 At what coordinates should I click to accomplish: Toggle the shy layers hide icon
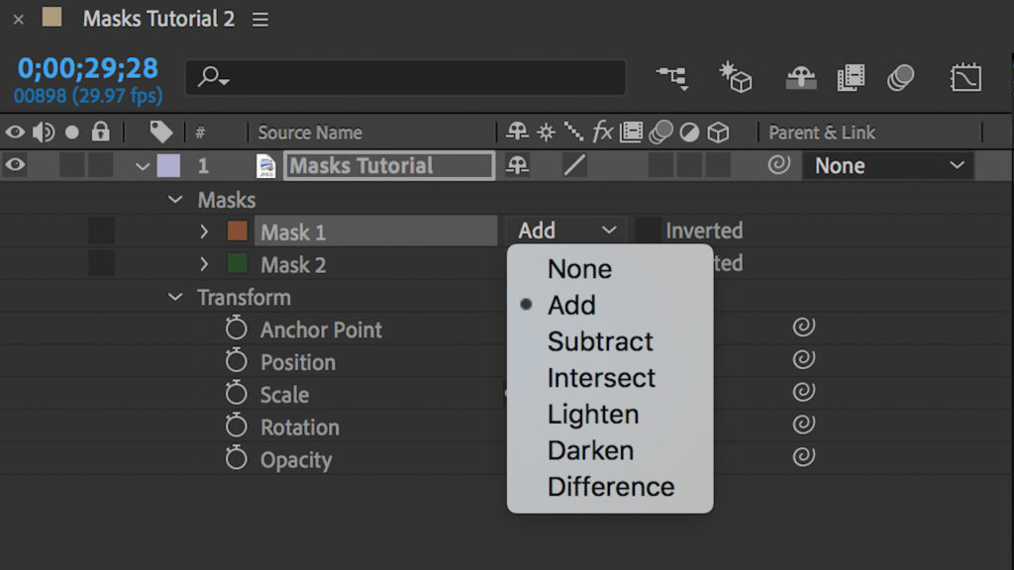pos(801,77)
